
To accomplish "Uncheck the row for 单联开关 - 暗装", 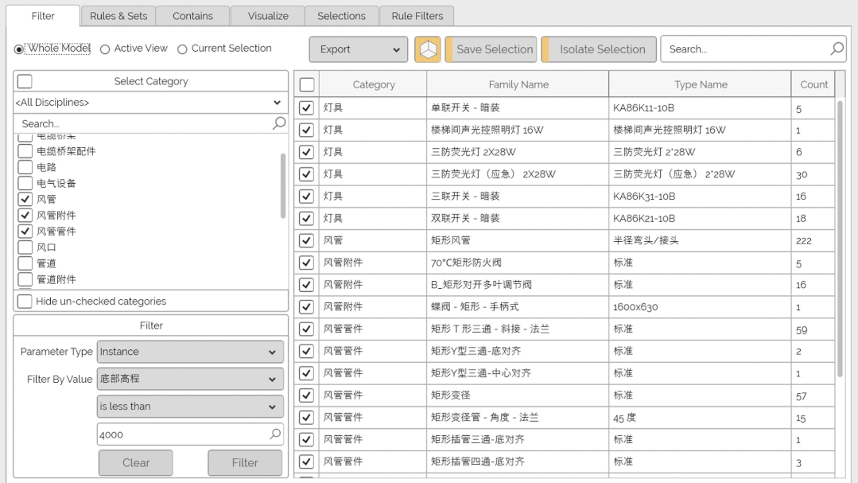I will (306, 108).
